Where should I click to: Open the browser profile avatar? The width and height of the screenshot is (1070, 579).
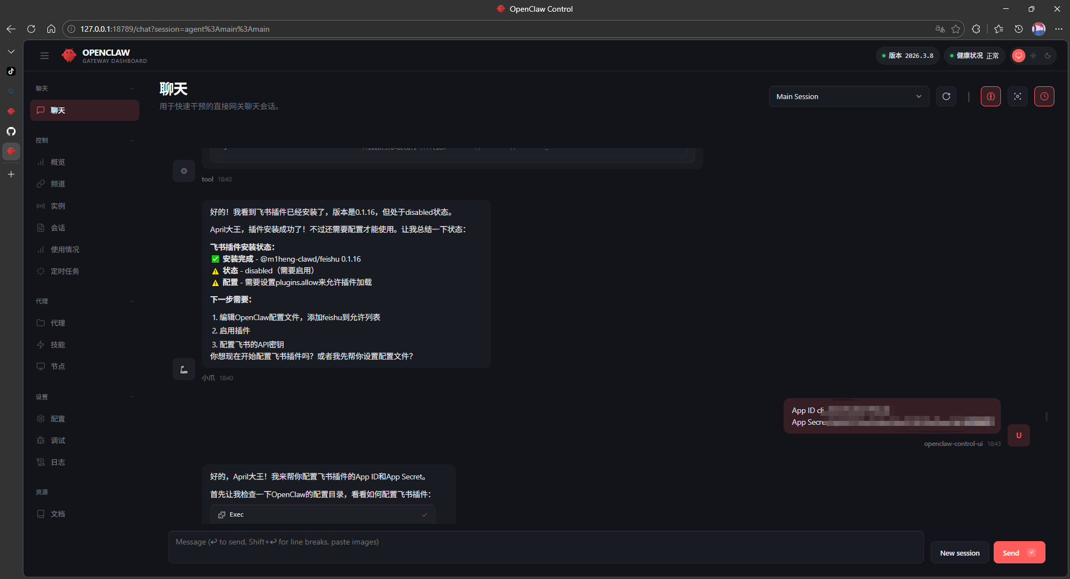coord(1039,29)
